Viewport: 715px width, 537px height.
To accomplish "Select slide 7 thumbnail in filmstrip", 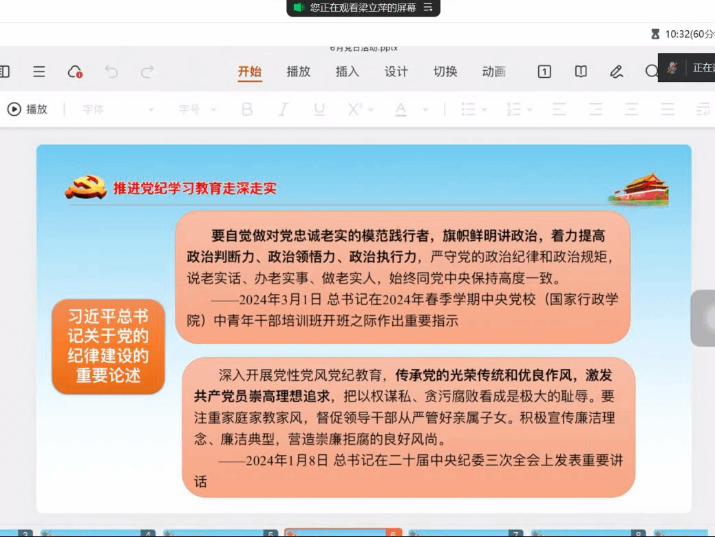I will click(x=465, y=533).
